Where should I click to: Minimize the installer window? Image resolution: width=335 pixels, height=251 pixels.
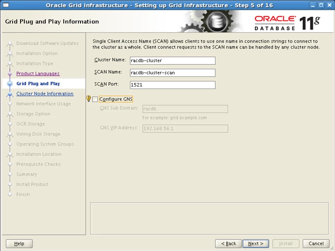(x=313, y=5)
